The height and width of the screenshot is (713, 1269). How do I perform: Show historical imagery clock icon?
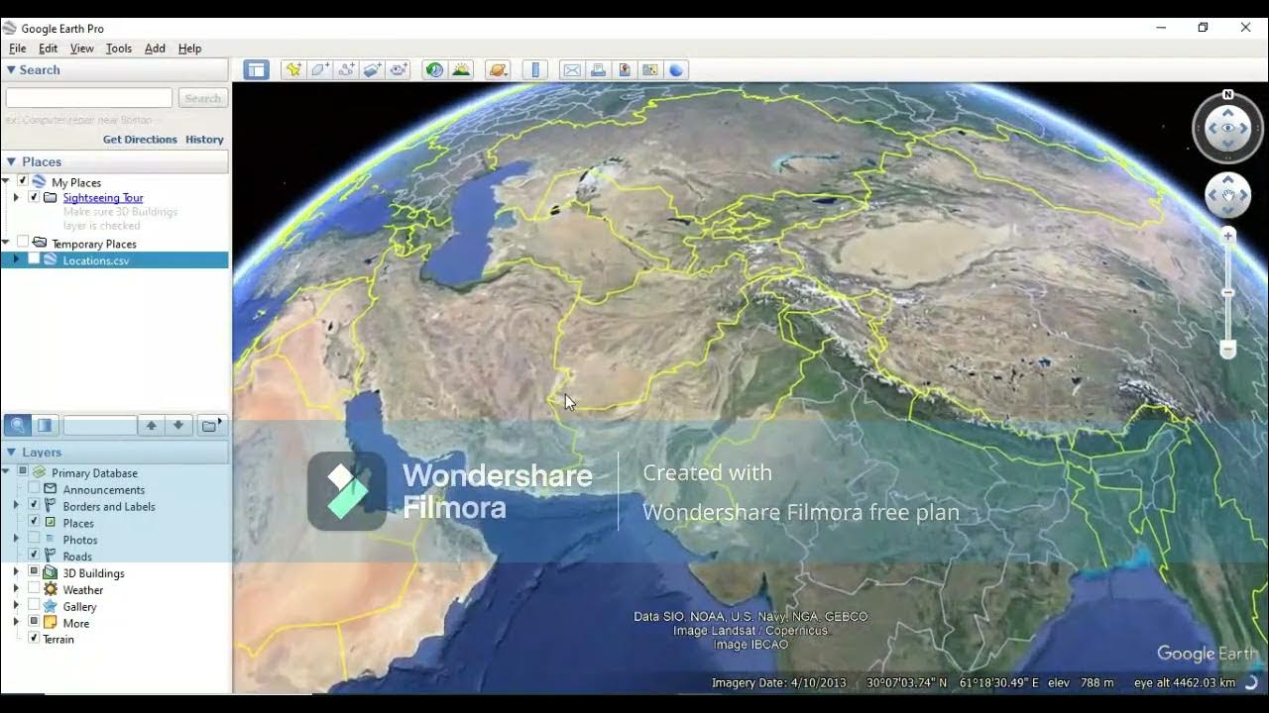coord(434,69)
